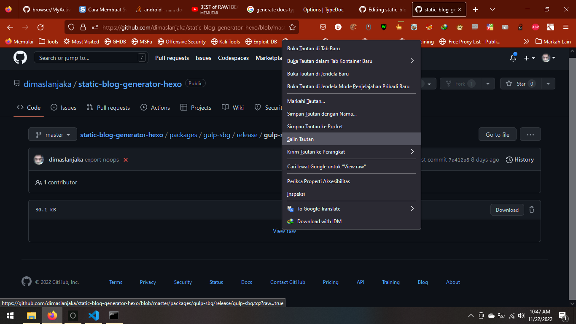Image resolution: width=576 pixels, height=324 pixels.
Task: Choose 'Buka Tautan di Tab Baru'
Action: coord(351,48)
